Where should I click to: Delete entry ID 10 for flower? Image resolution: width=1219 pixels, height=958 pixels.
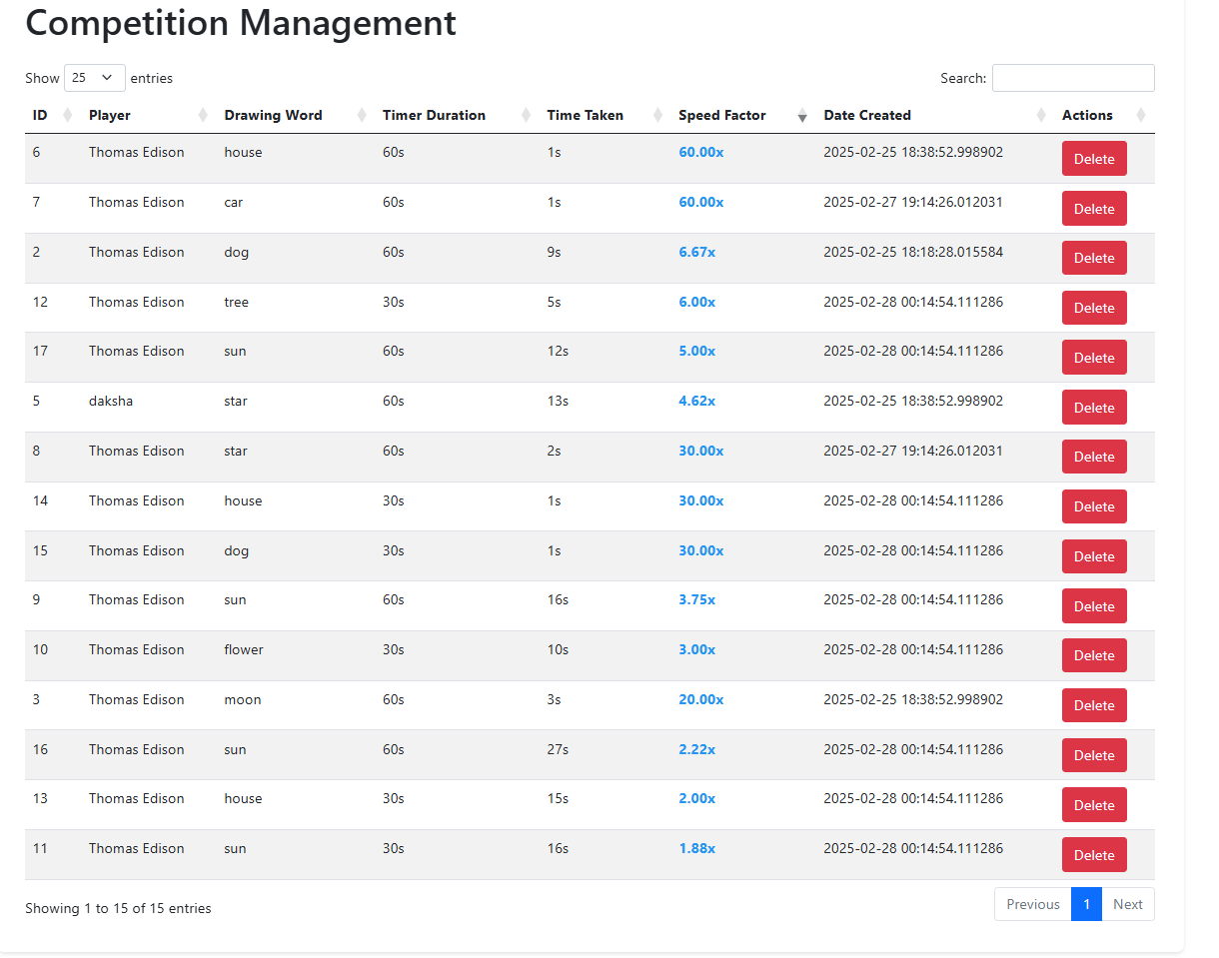(x=1094, y=655)
